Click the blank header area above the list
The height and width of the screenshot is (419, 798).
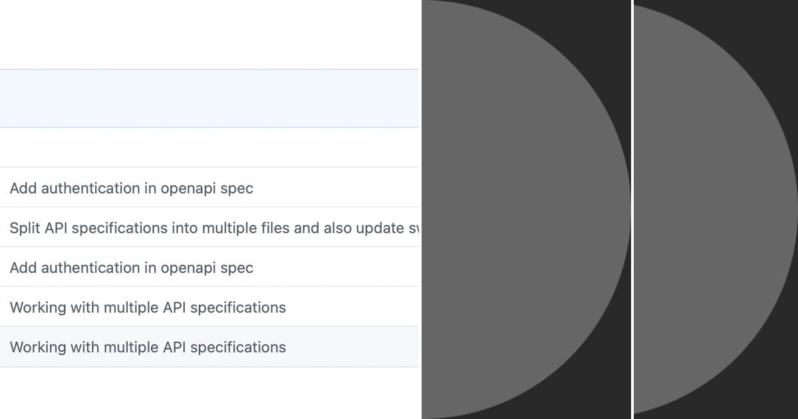click(x=199, y=33)
